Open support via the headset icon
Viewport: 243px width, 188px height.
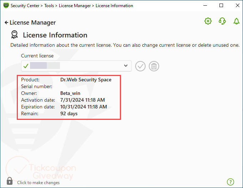coord(222,21)
